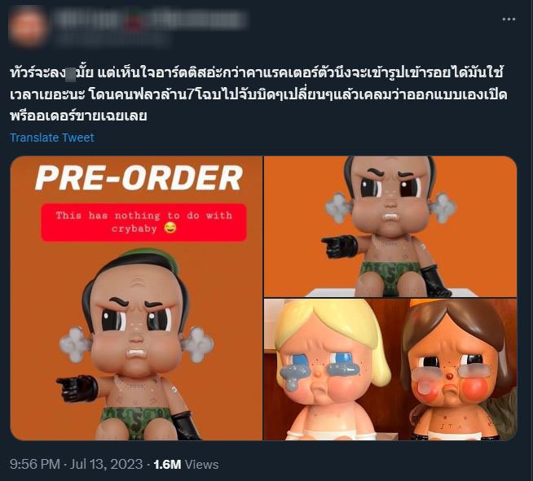
Task: Click the Jul 13, 2023 date
Action: point(106,464)
